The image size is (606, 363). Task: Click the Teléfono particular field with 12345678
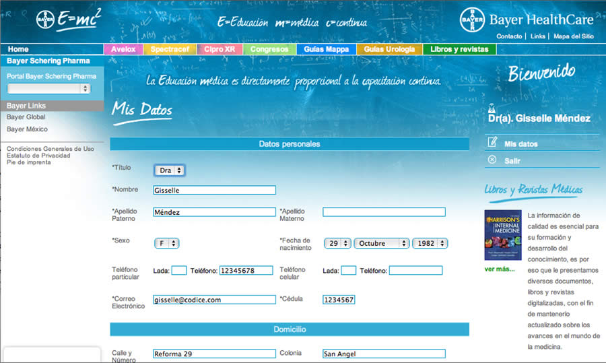click(x=246, y=270)
